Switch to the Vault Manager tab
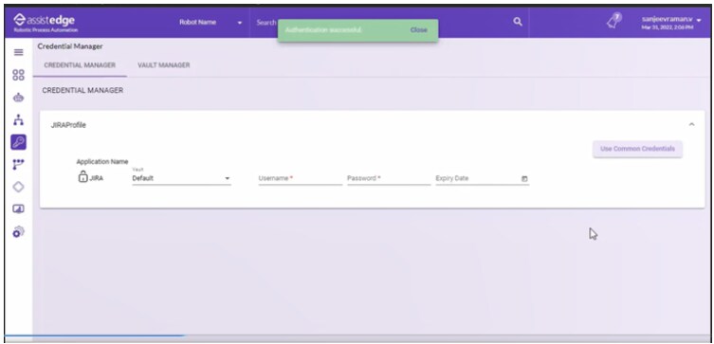 [x=164, y=65]
